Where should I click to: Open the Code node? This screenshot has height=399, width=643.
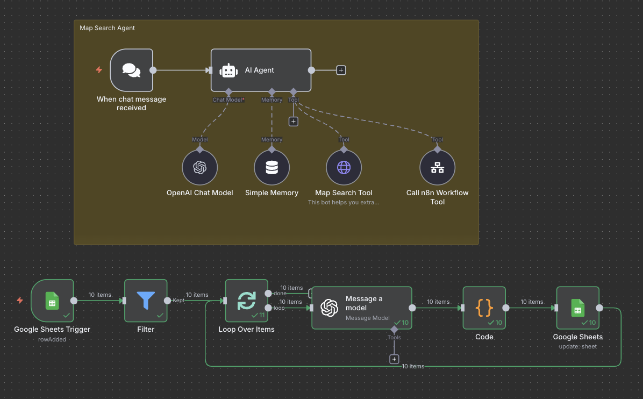coord(484,308)
